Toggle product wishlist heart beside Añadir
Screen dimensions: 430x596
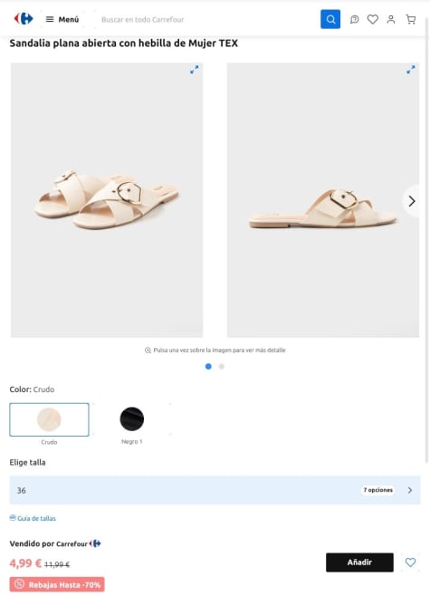(x=410, y=562)
